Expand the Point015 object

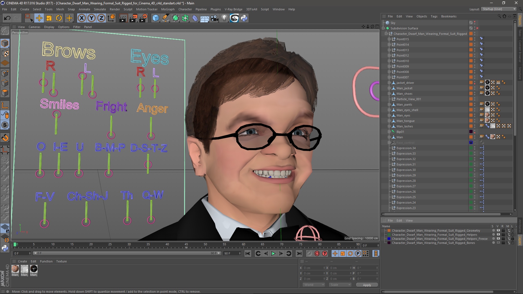(x=389, y=39)
